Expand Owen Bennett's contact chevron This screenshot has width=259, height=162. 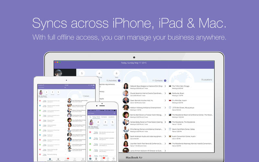click(165, 100)
